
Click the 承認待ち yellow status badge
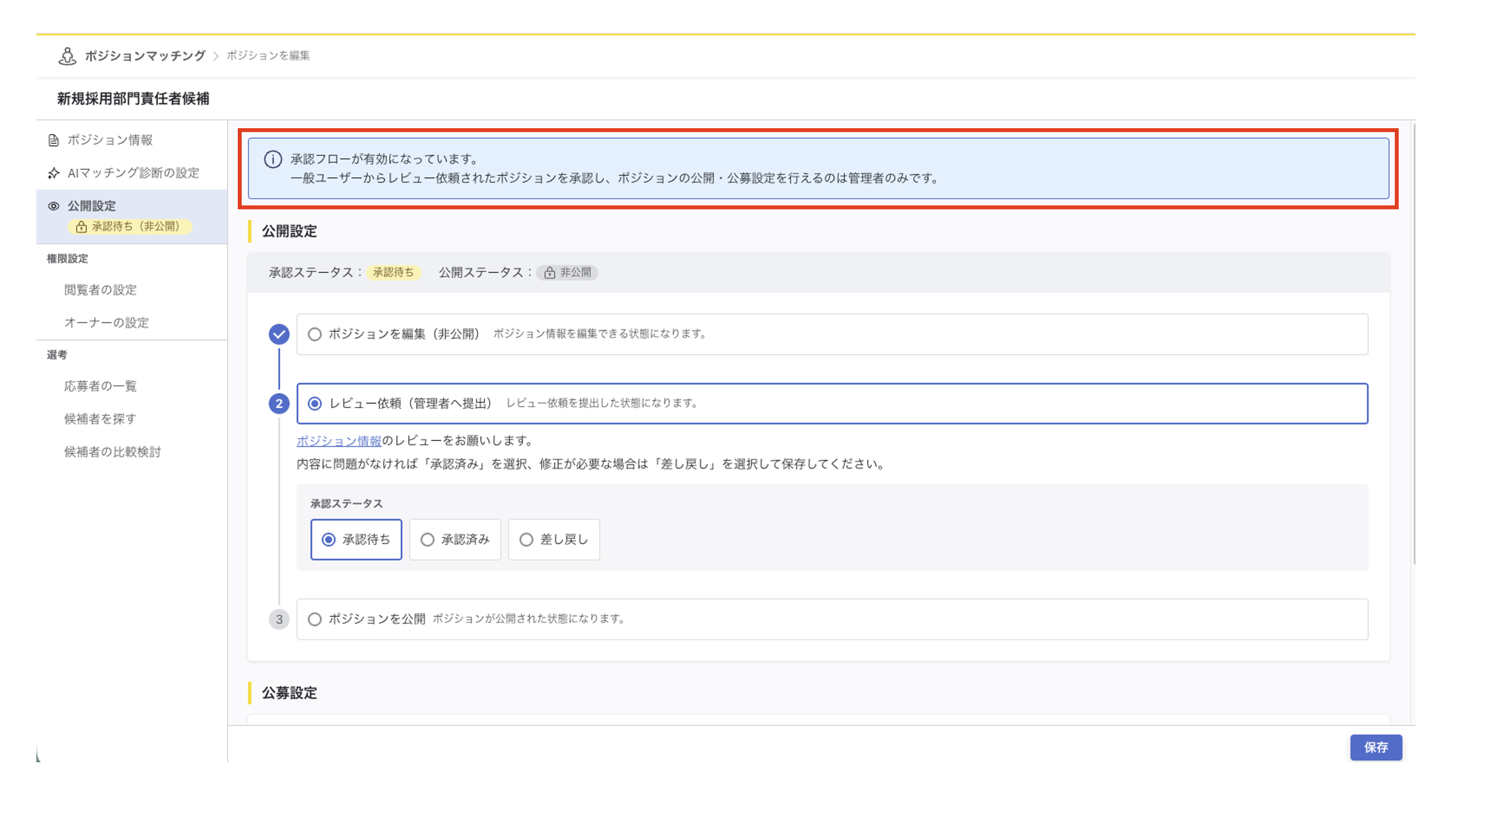click(393, 273)
